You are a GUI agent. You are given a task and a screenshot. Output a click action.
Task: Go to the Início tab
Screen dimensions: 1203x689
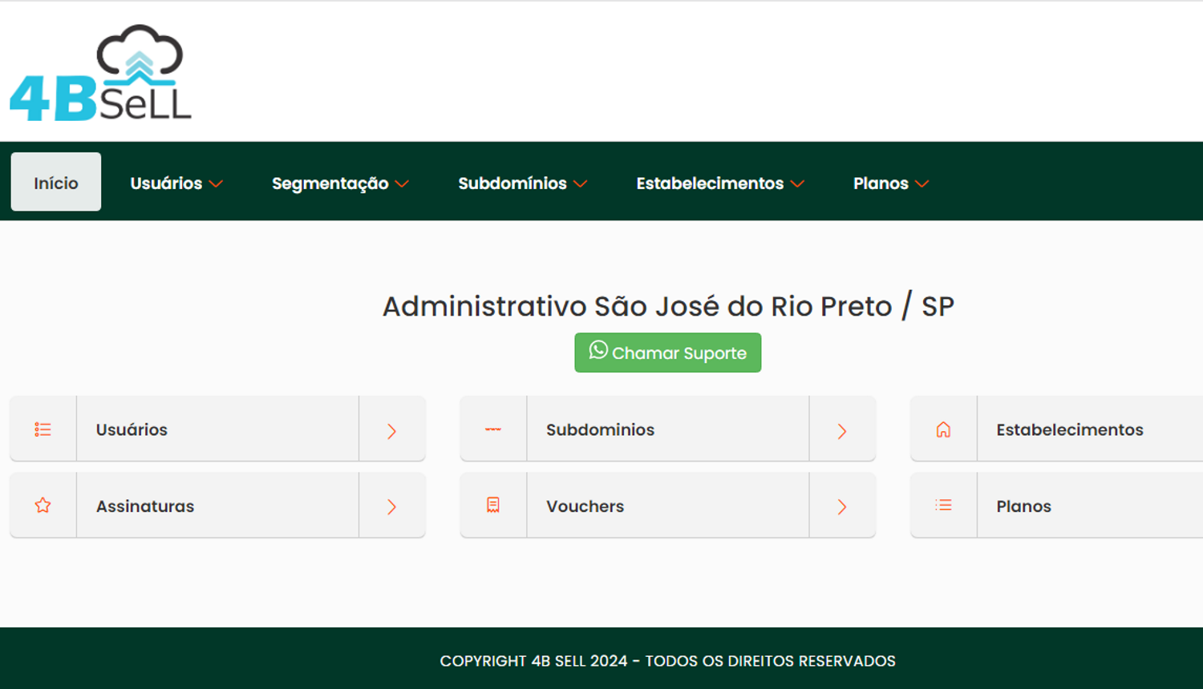click(x=56, y=183)
